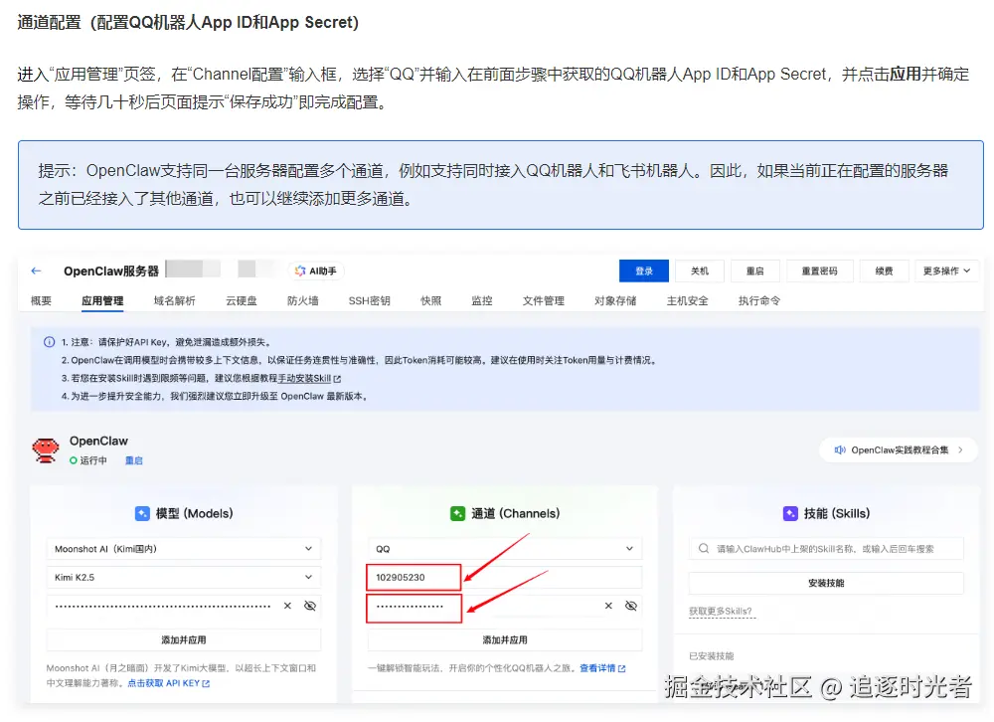Click the 已安装技能 label
This screenshot has width=994, height=722.
click(x=712, y=656)
